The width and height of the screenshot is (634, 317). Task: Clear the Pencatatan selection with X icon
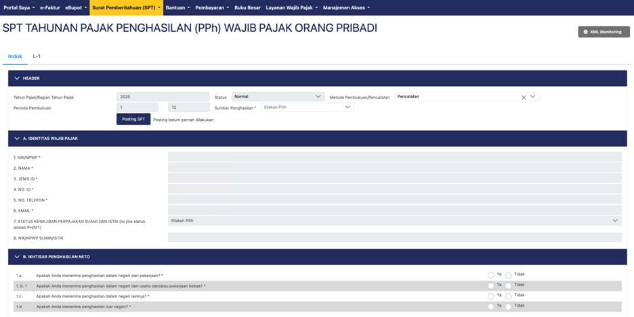[524, 97]
